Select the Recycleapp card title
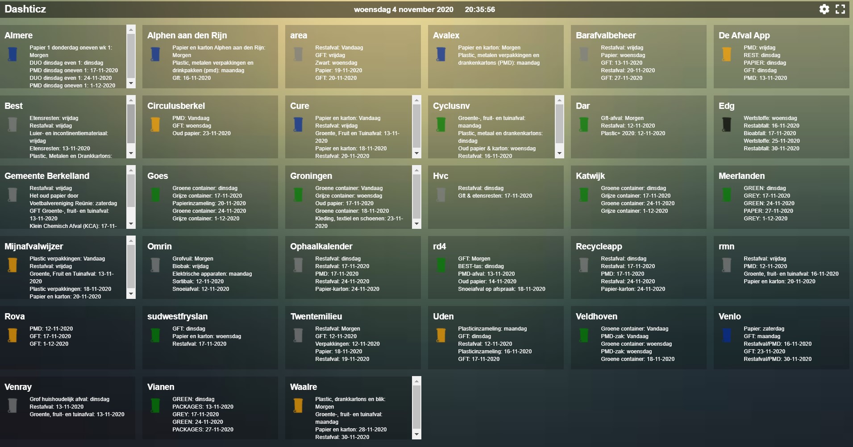 (x=599, y=246)
